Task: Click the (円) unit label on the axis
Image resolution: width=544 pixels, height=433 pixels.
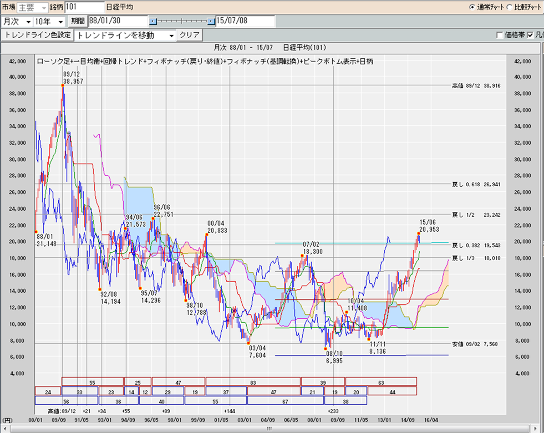Action: pos(7,420)
